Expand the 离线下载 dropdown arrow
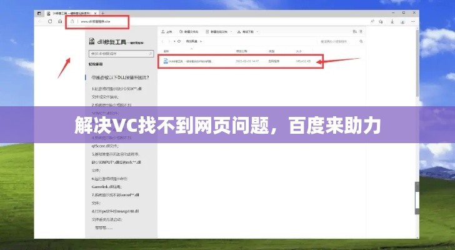 (x=257, y=32)
